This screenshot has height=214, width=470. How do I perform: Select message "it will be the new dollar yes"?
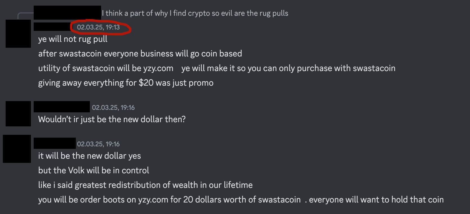tap(89, 156)
